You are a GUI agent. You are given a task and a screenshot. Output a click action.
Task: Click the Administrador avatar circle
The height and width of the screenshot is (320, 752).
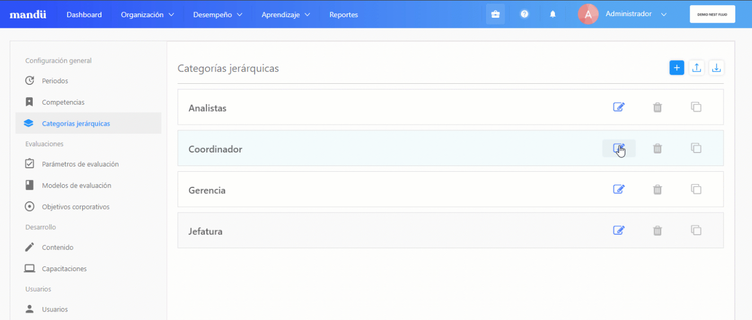(x=588, y=14)
